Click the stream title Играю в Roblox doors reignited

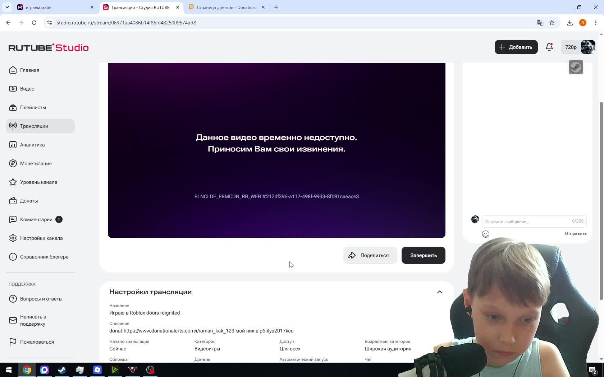click(x=145, y=313)
